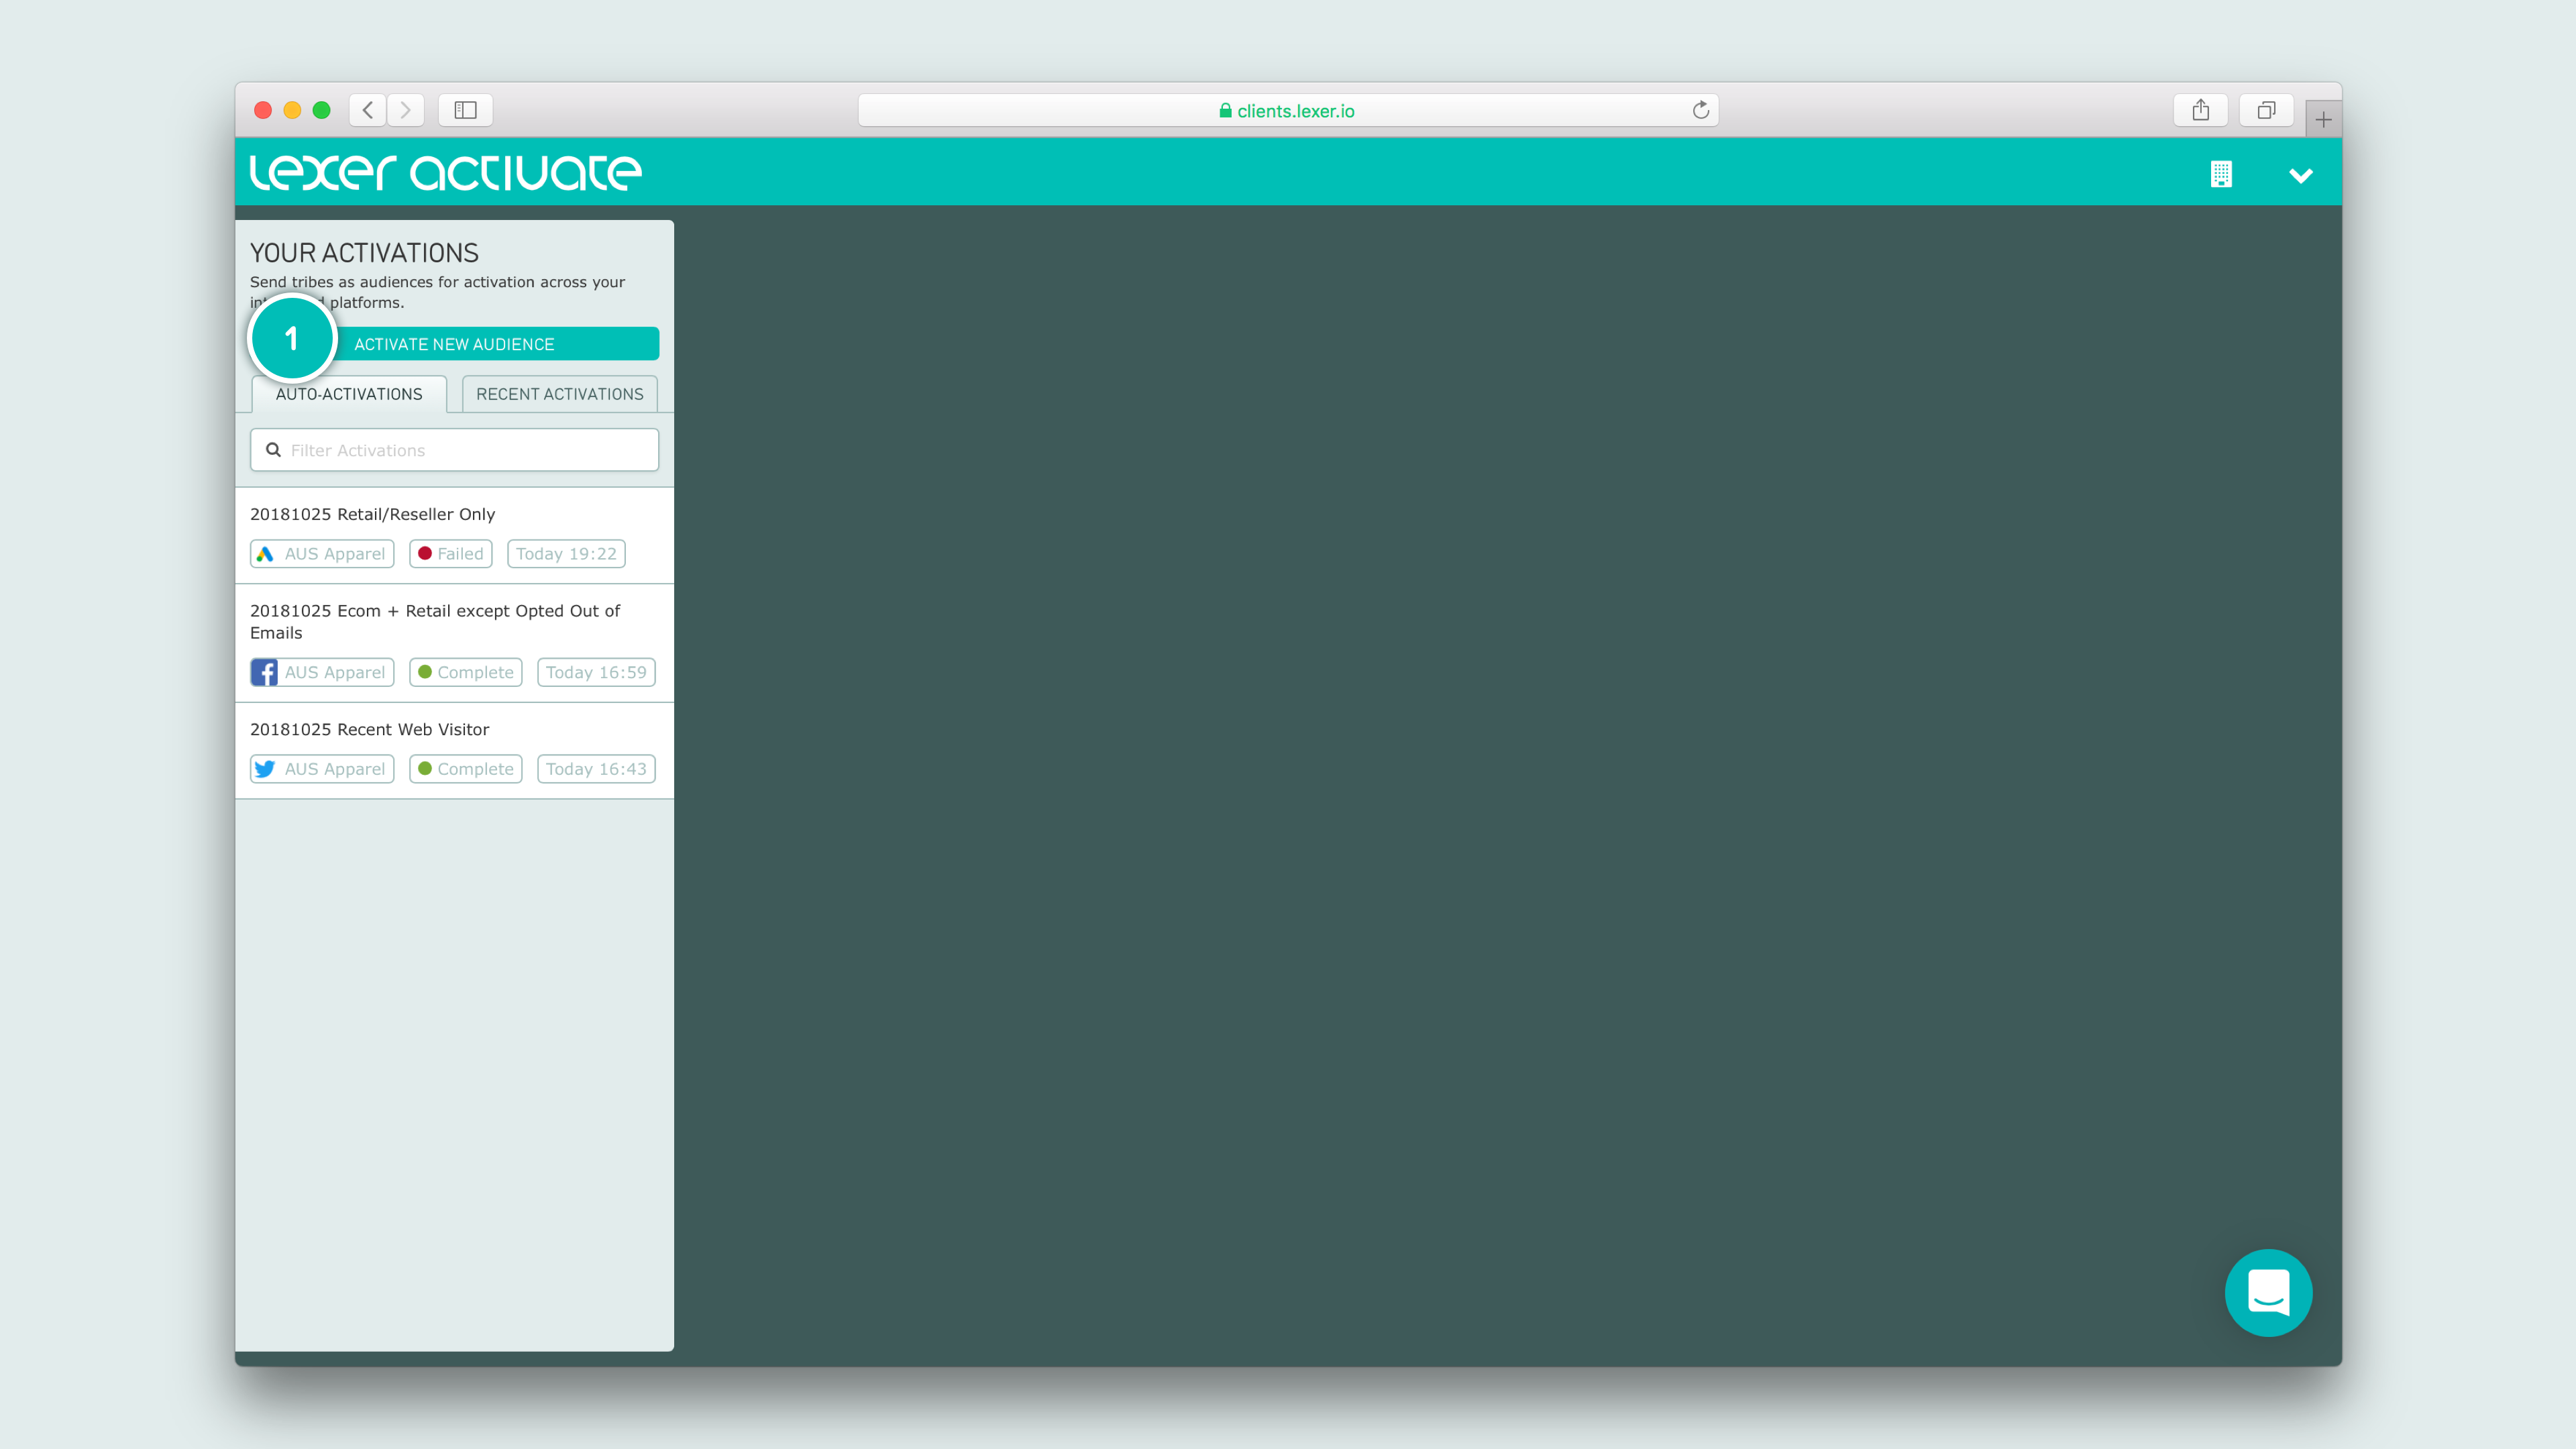Show all tabs overview icon

coord(2266,110)
